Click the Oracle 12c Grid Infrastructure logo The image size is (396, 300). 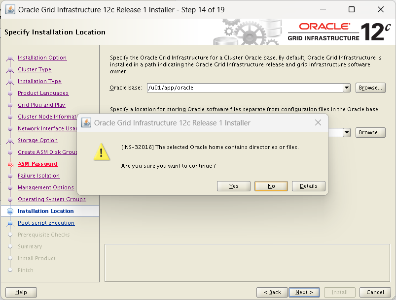[339, 32]
